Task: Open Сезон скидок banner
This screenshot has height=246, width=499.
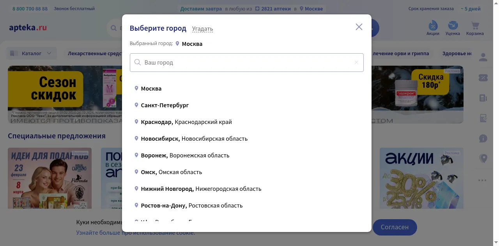Action: pos(65,94)
